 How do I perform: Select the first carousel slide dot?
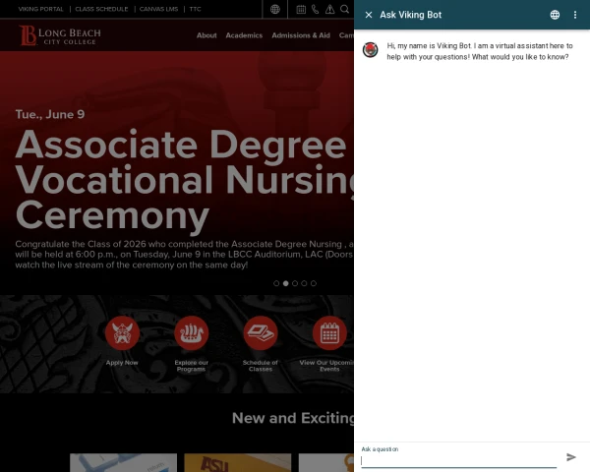point(276,283)
